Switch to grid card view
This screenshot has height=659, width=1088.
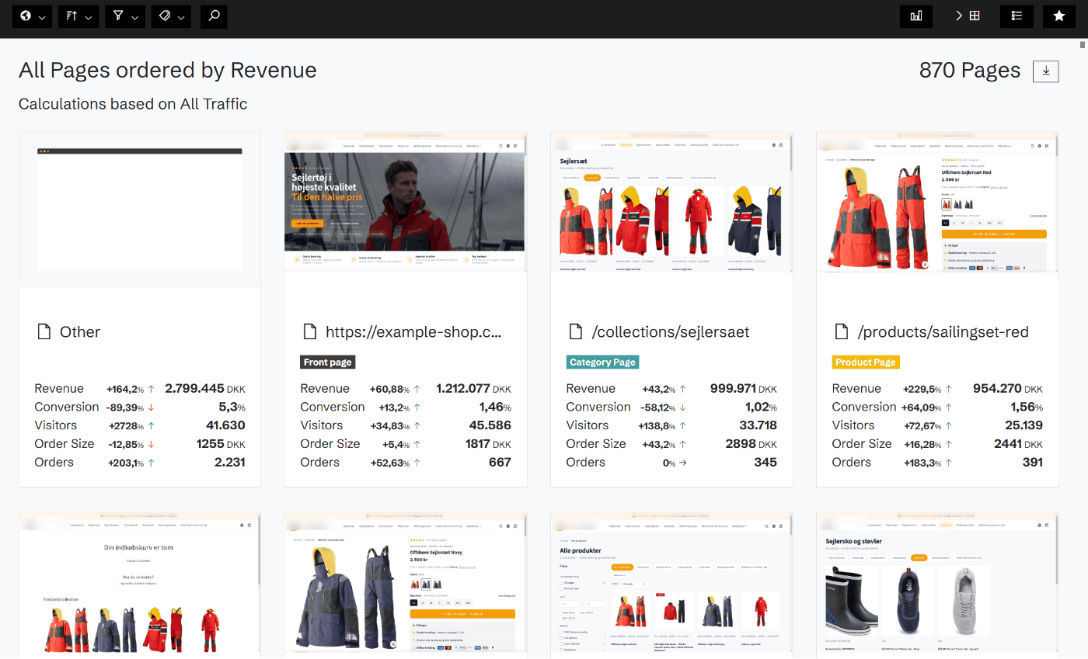(968, 16)
